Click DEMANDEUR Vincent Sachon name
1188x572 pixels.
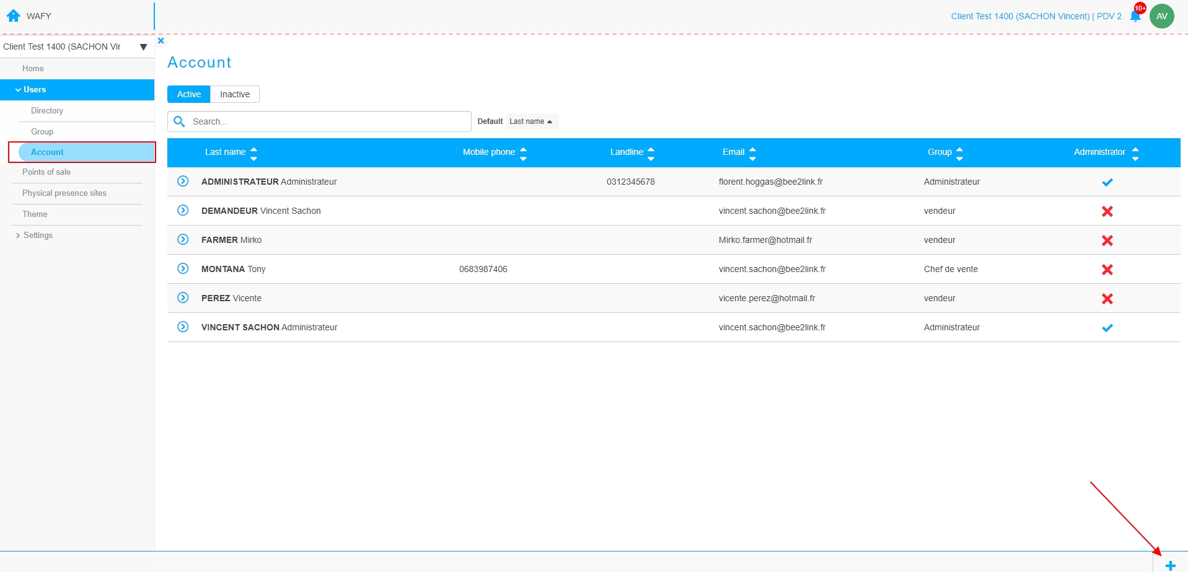261,211
